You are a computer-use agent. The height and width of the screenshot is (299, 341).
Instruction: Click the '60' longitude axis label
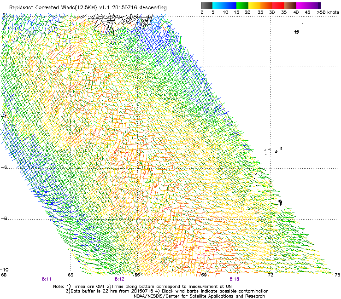[x=4, y=275]
